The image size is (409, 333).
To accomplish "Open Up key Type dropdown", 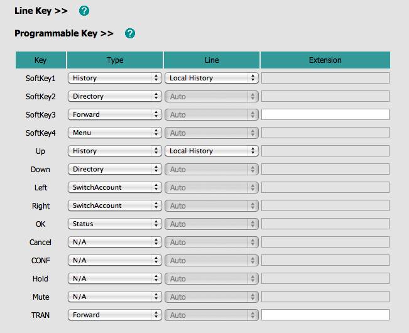I will tap(115, 151).
